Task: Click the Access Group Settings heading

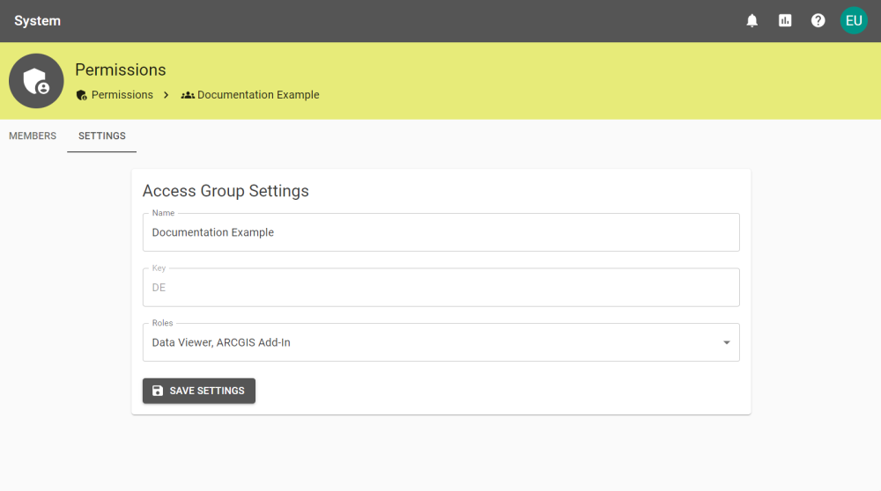Action: point(226,191)
